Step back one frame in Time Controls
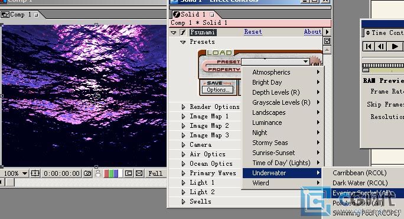Screen dimensions: 404x219 coord(380,47)
